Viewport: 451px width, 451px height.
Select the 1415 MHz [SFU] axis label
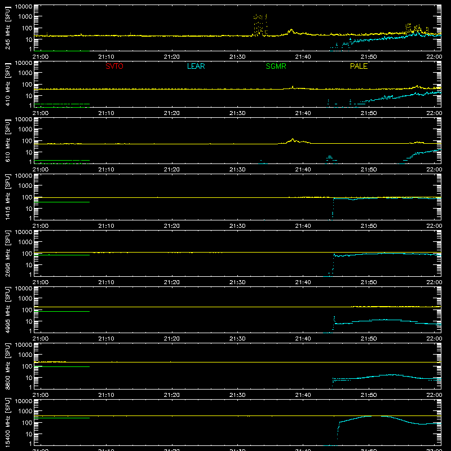click(7, 197)
